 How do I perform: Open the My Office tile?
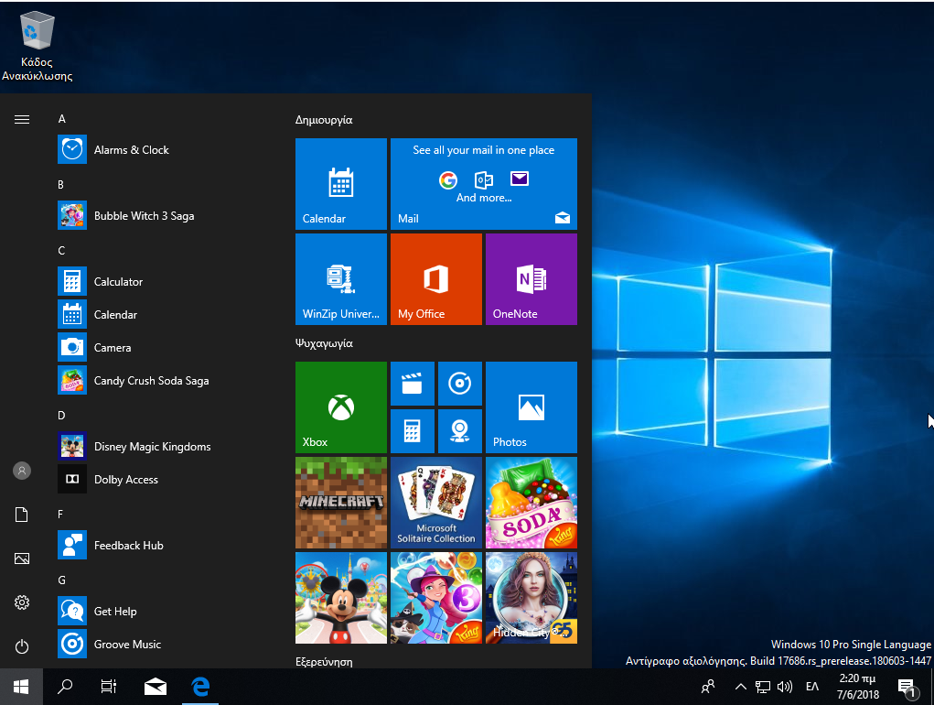pos(436,279)
